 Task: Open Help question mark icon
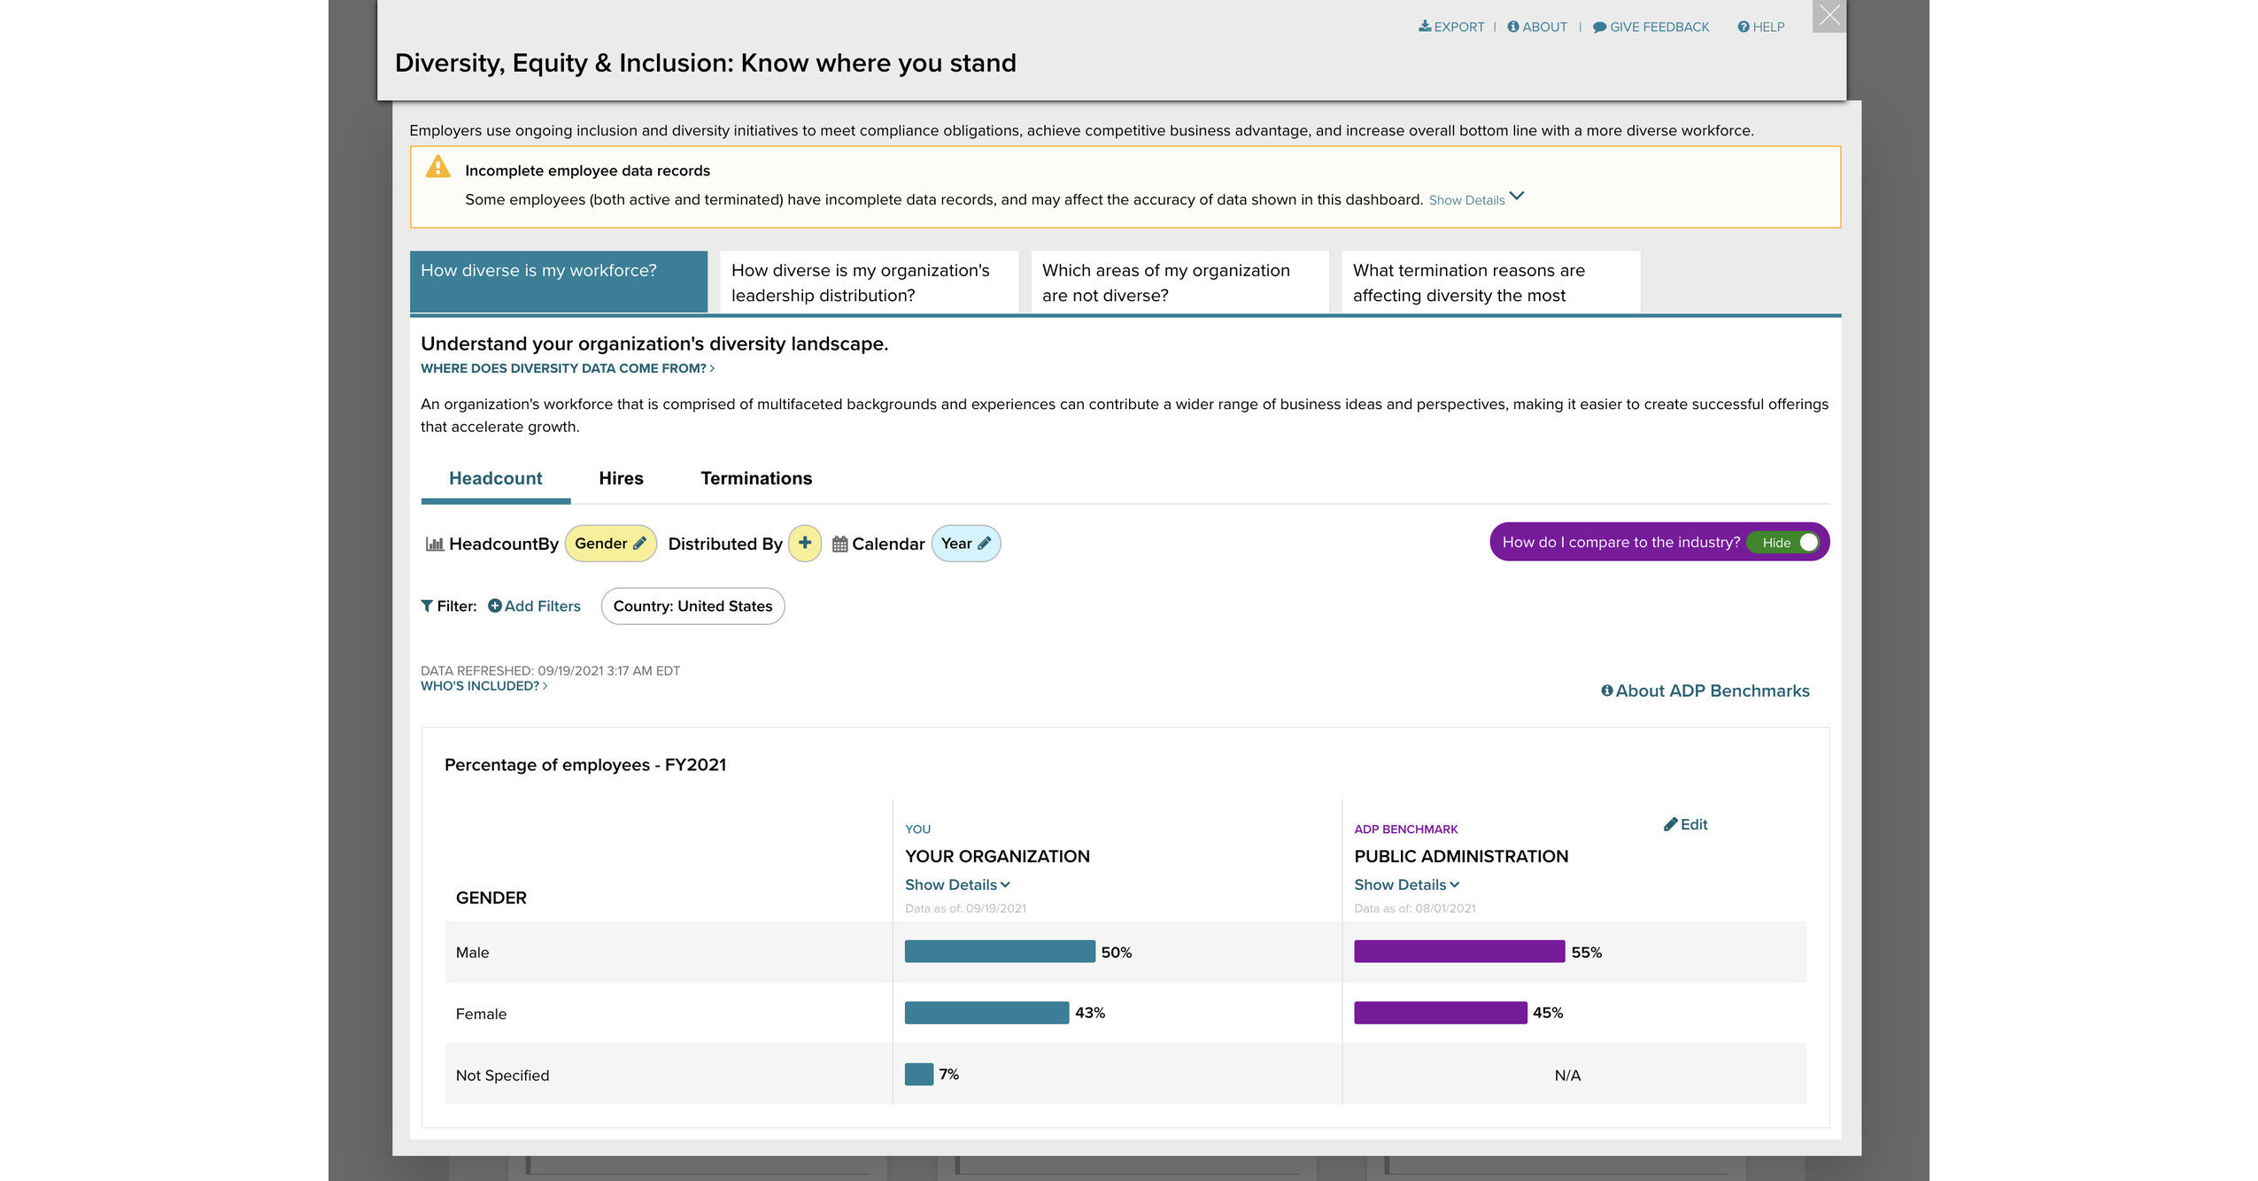pyautogui.click(x=1744, y=27)
